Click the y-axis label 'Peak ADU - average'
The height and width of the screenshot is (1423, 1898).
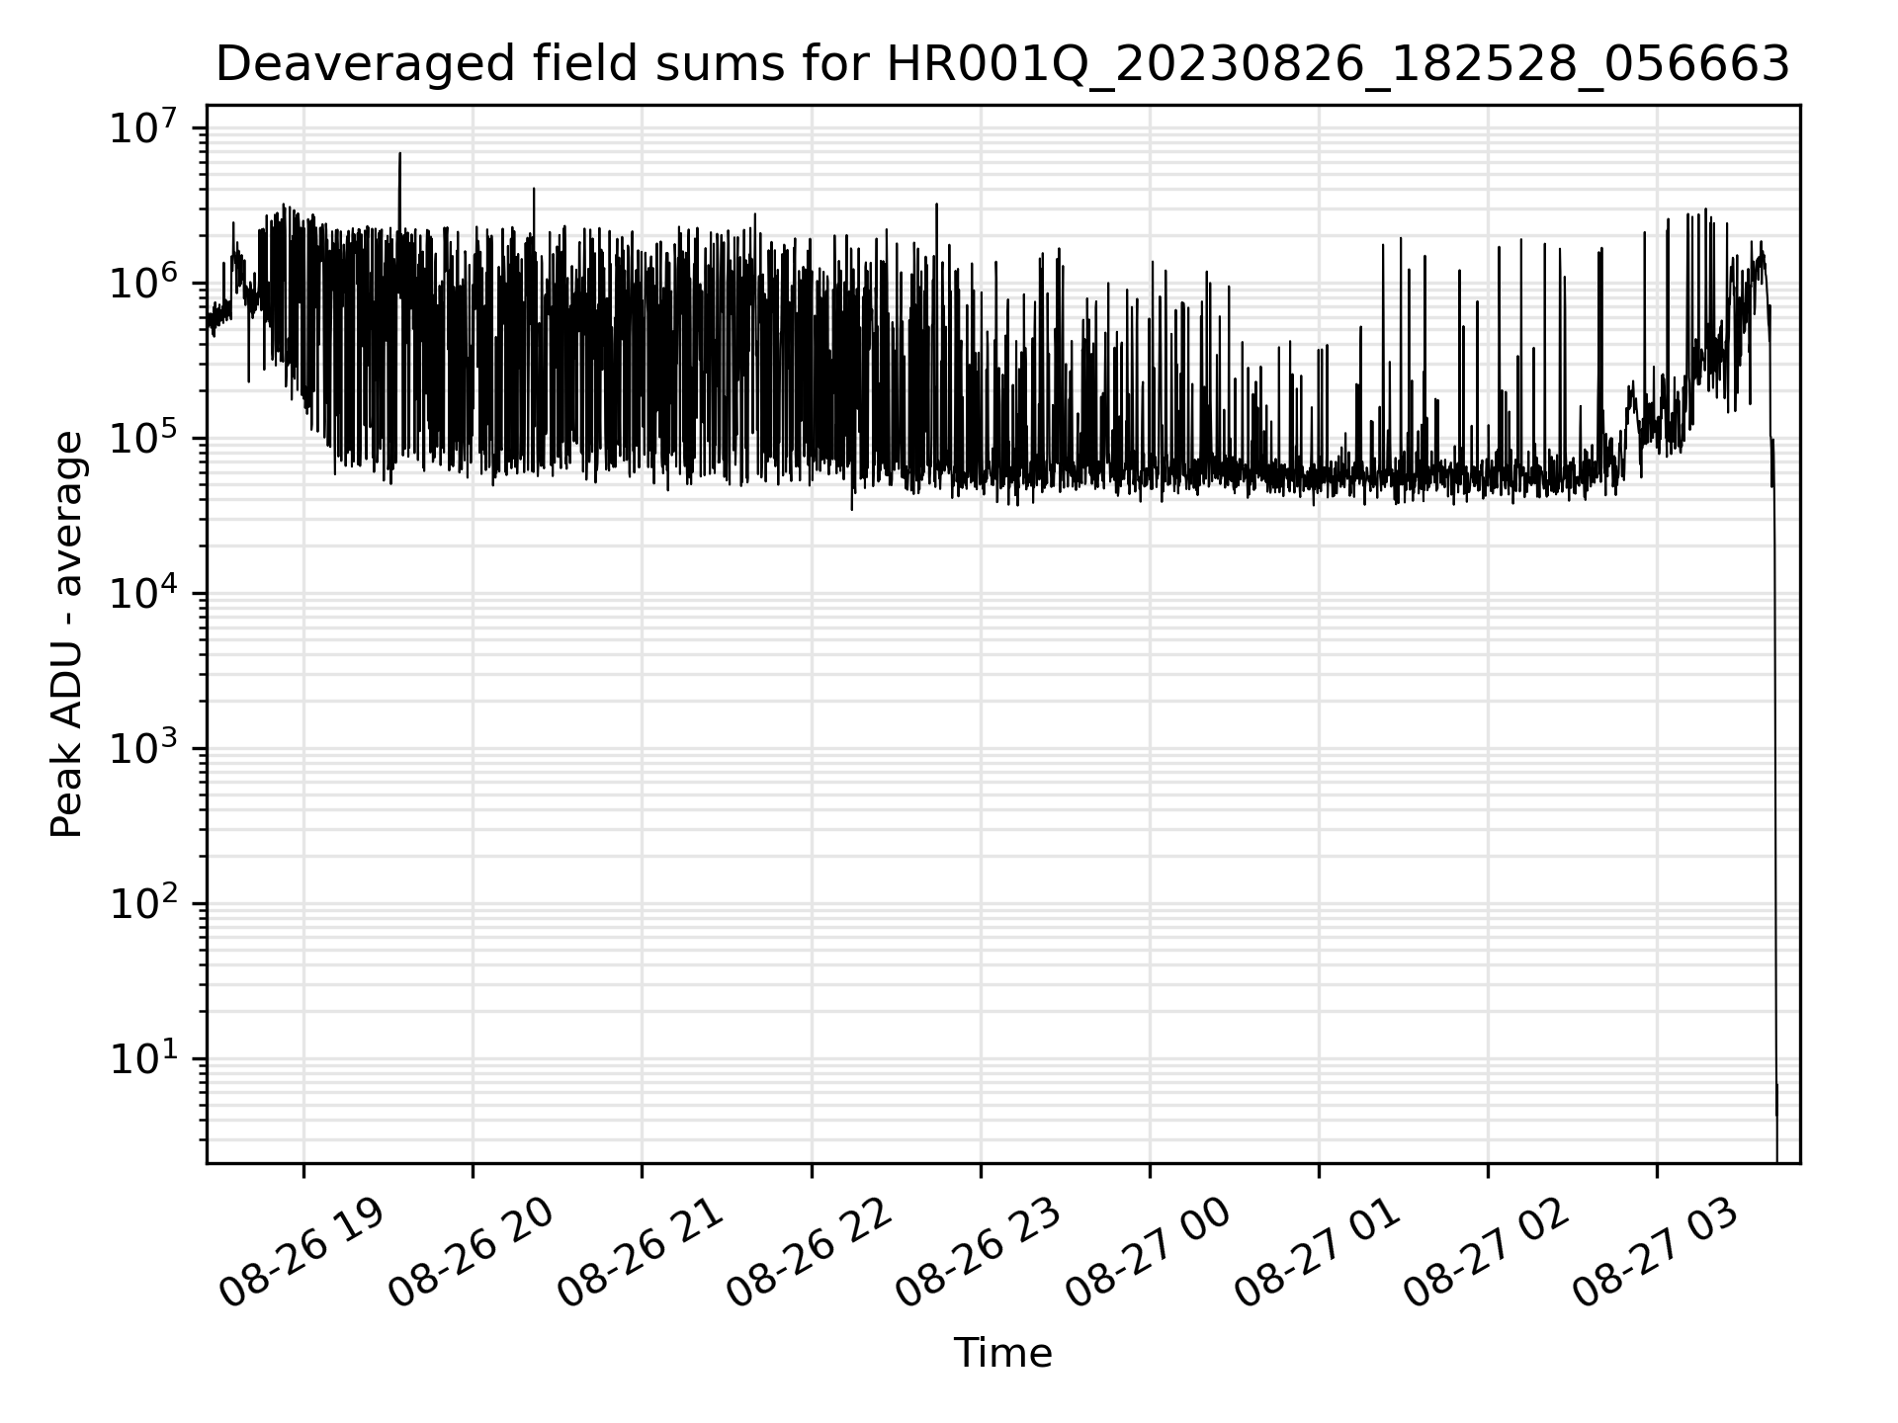[67, 634]
